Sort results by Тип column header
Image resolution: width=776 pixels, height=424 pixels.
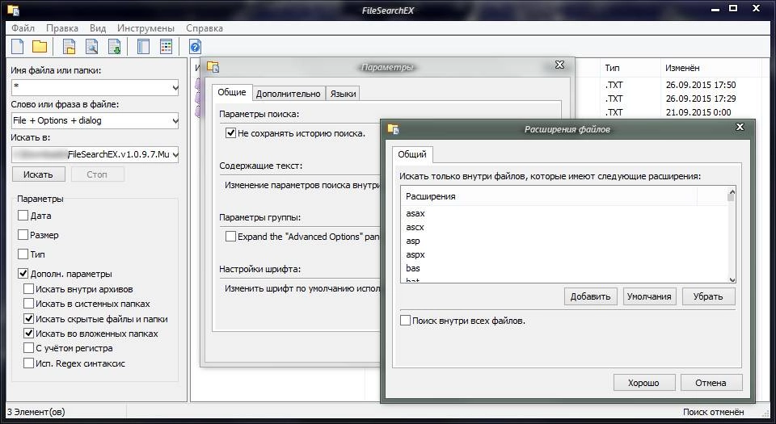point(630,68)
